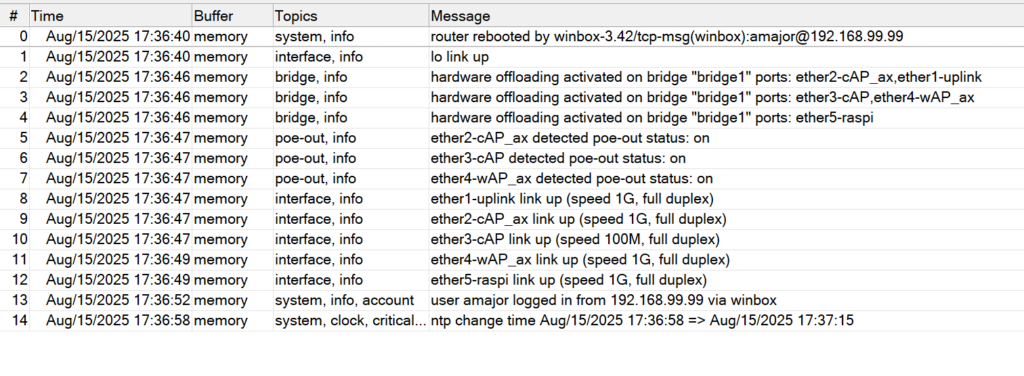
Task: Select the ether3-cAP link up 100M row
Action: [x=575, y=239]
